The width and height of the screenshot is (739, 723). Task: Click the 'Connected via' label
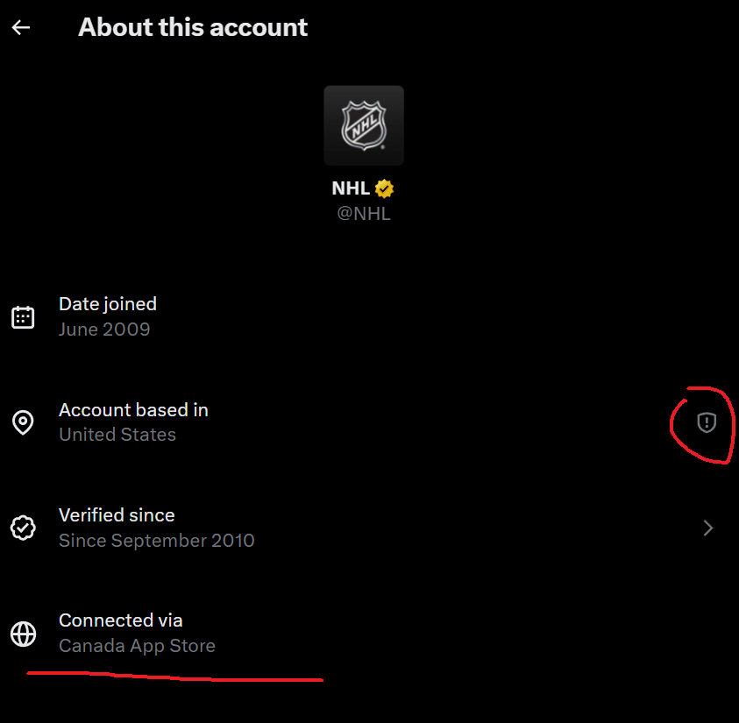(120, 620)
